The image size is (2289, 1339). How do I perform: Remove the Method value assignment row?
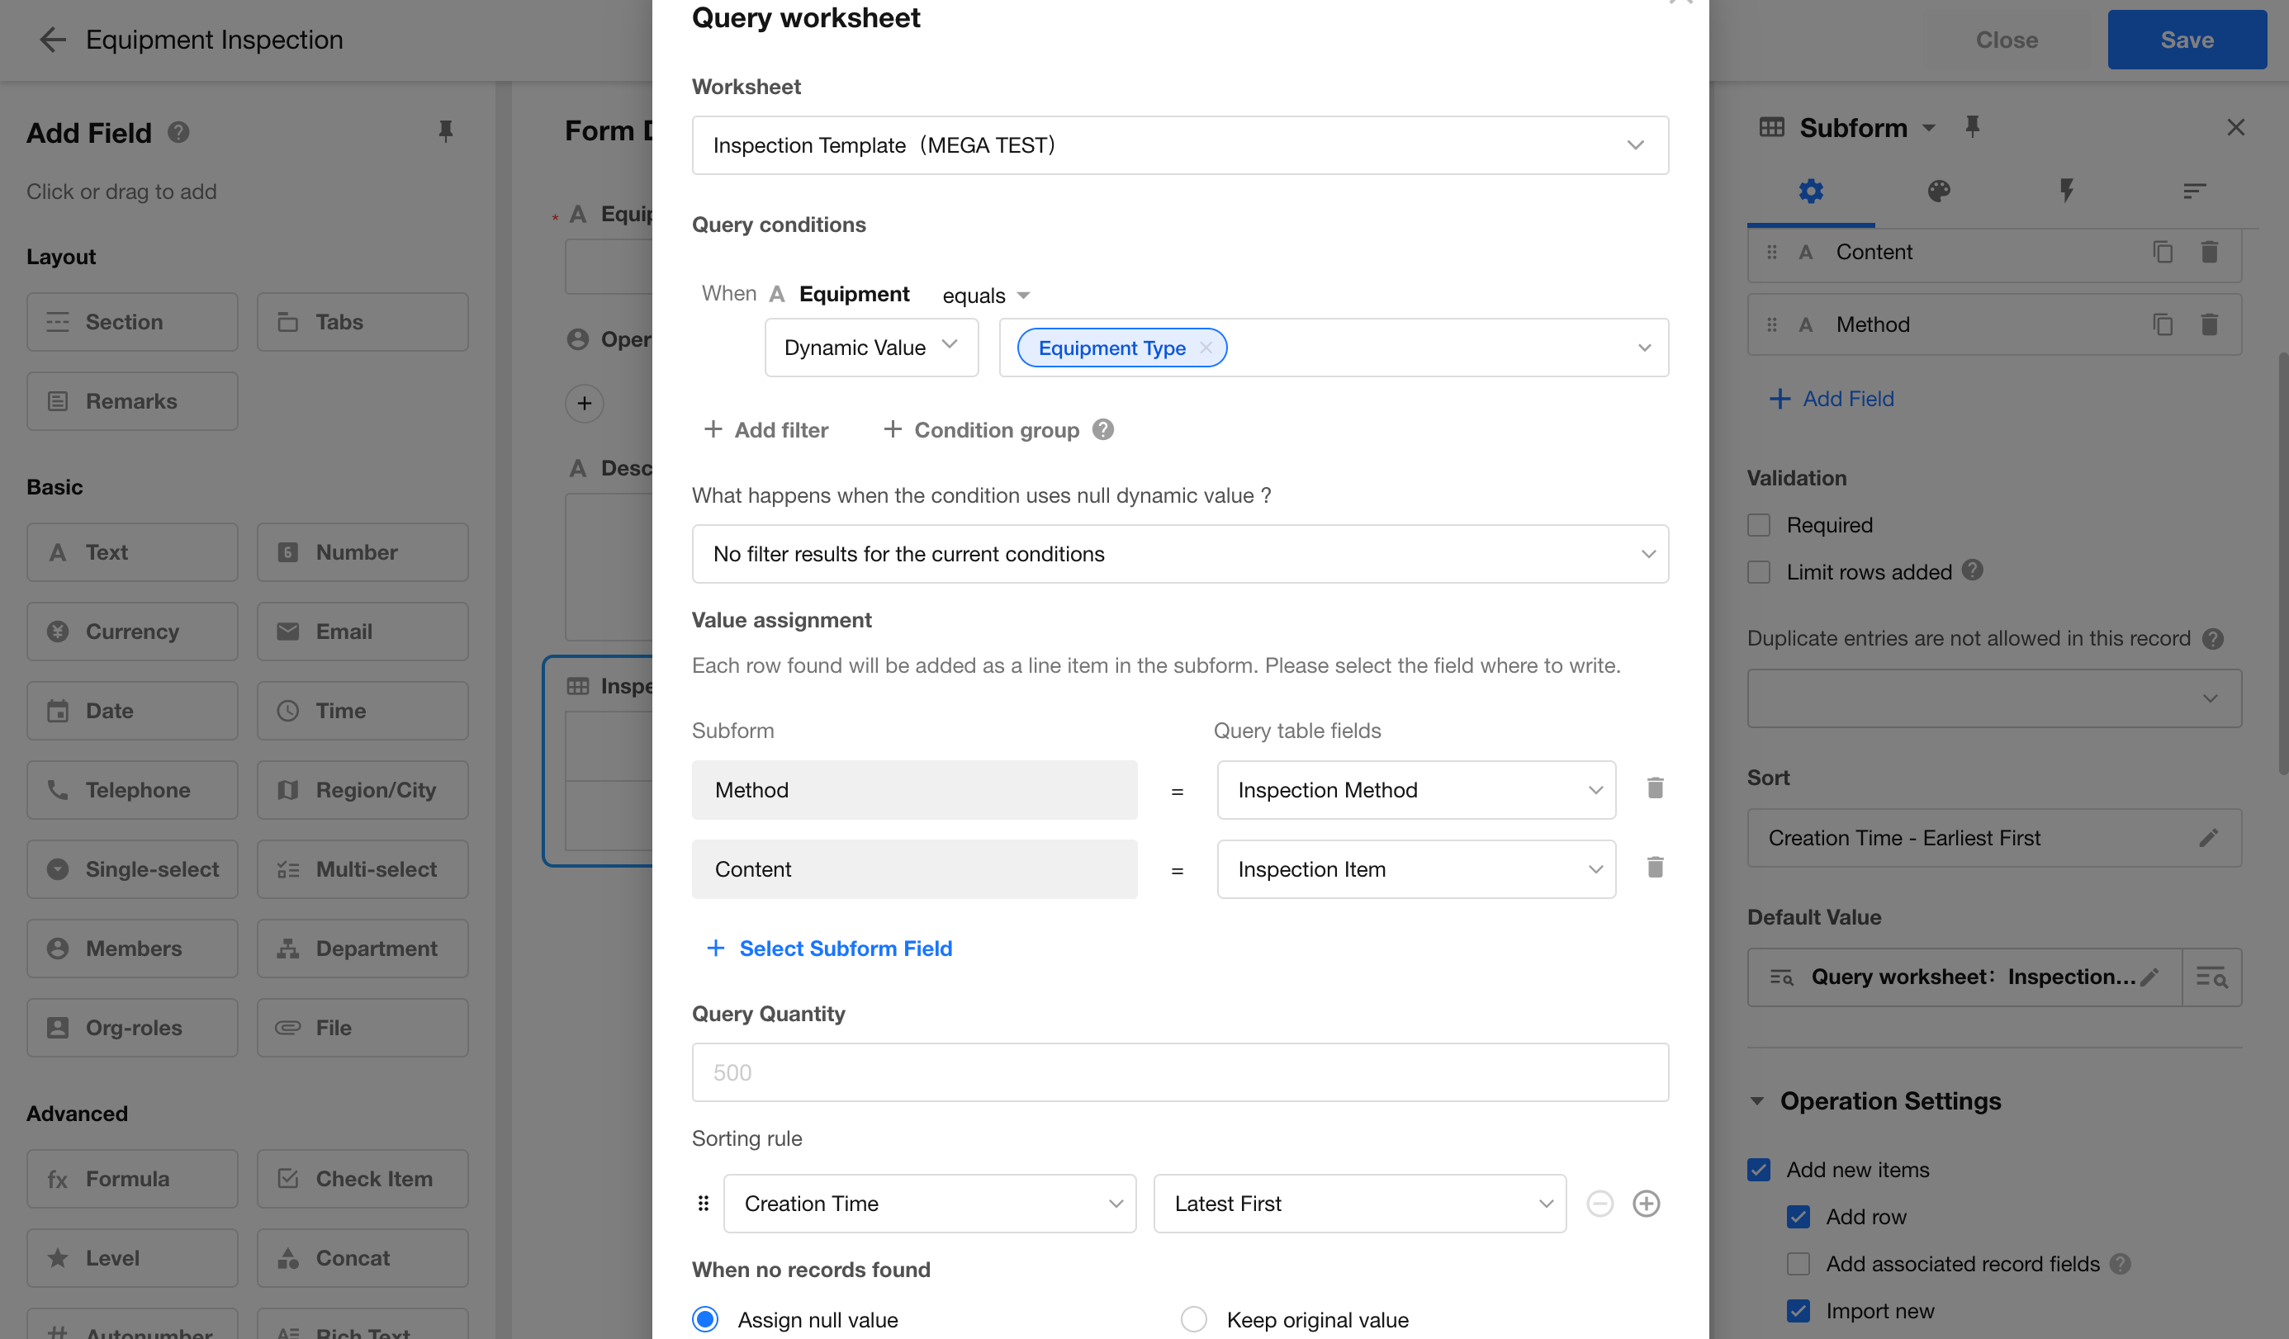[x=1655, y=788]
